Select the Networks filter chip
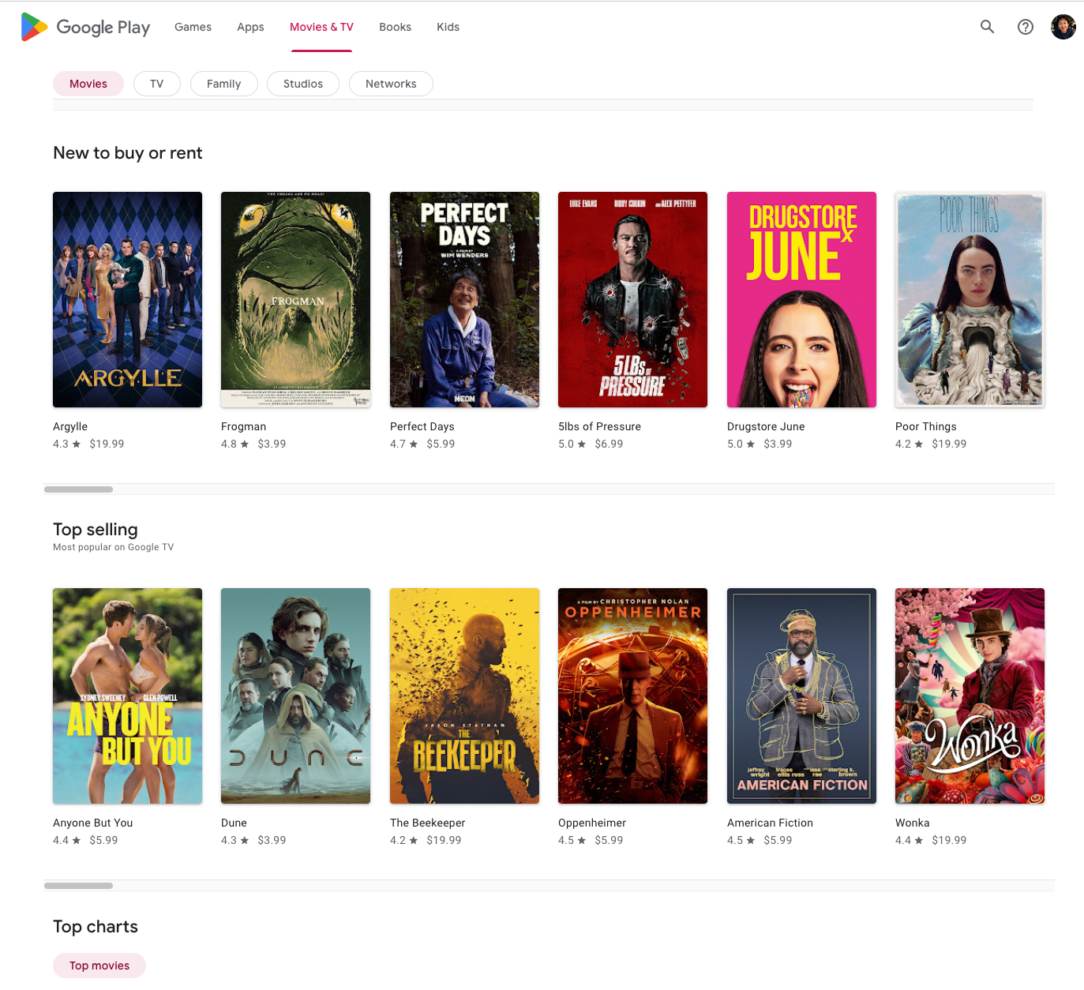Screen dimensions: 1084x990 tap(391, 84)
